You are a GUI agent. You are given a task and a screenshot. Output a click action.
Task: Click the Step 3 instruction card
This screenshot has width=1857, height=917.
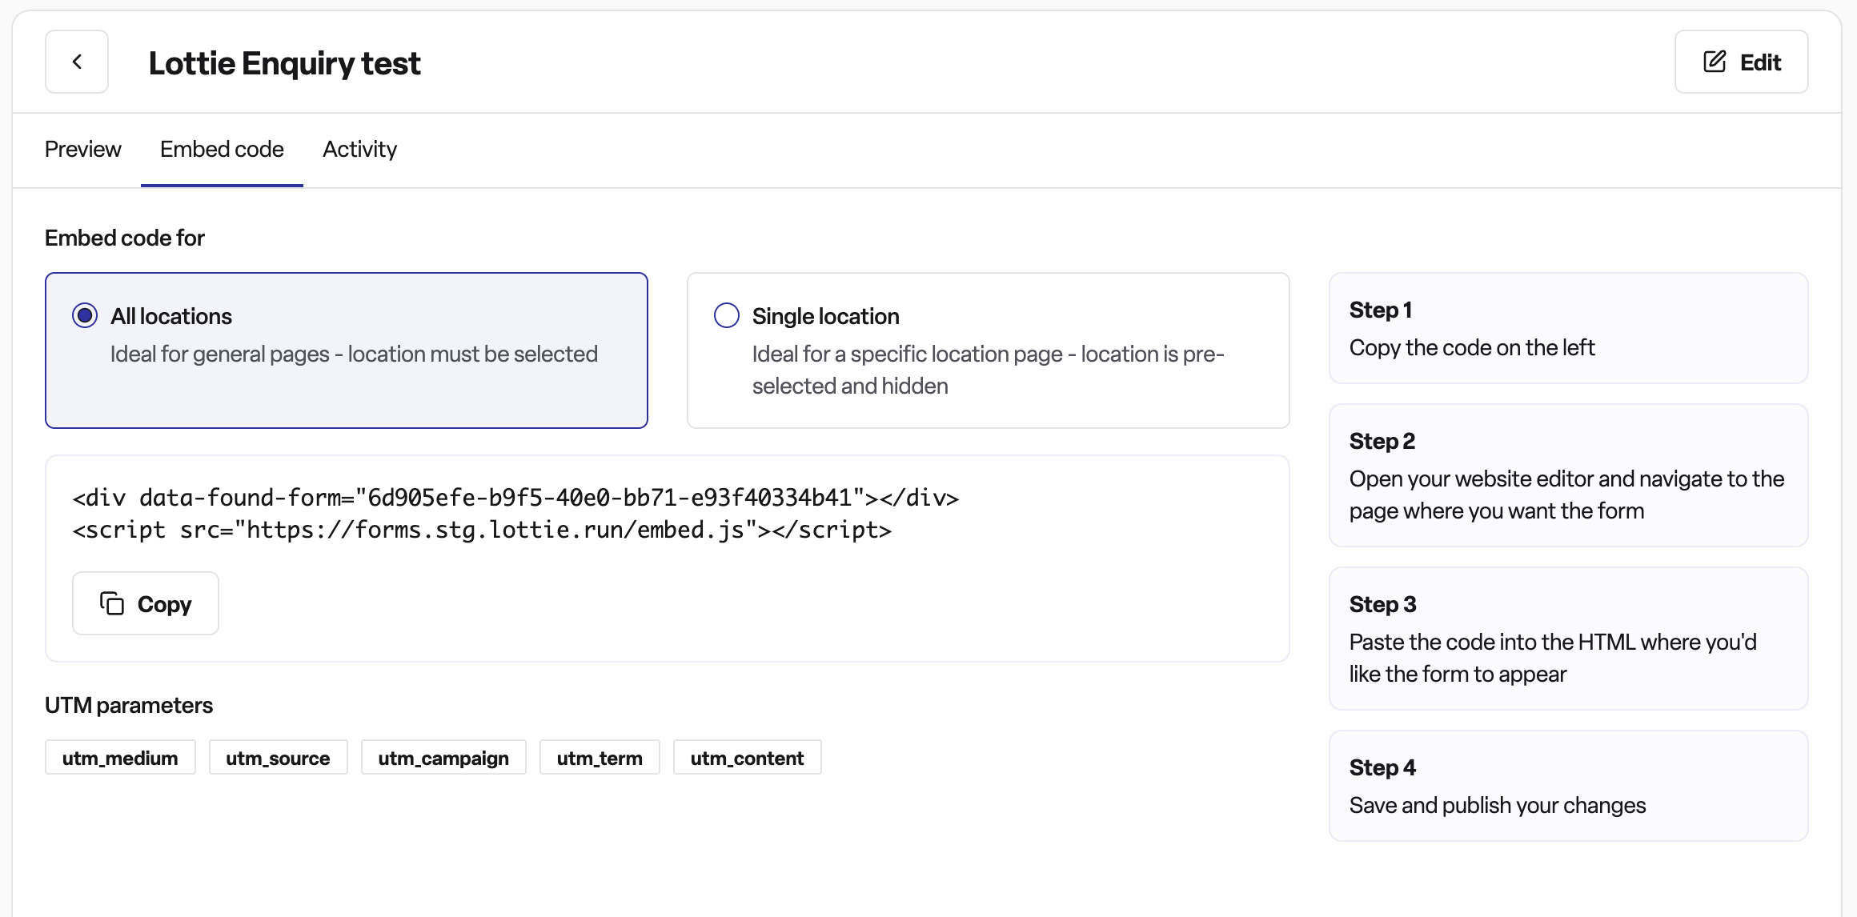(1568, 639)
